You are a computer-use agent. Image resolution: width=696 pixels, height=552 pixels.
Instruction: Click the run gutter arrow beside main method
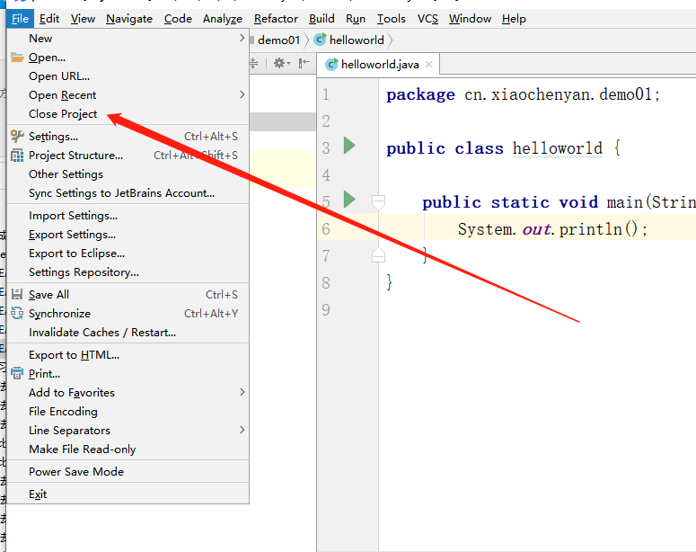pos(349,199)
